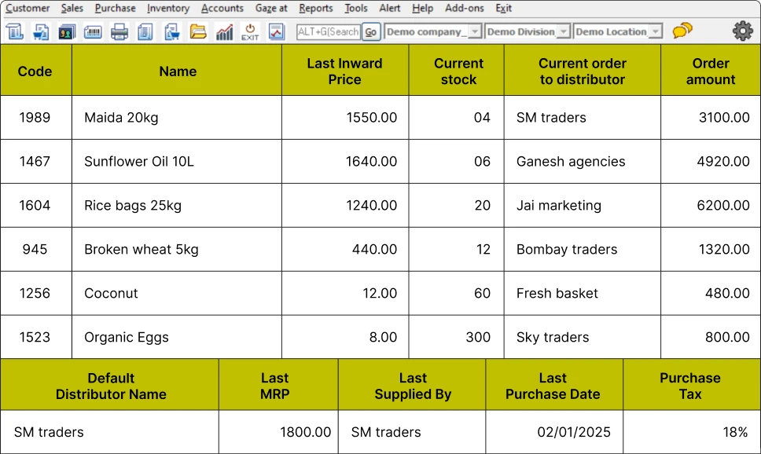Click the EXIT power icon
Viewport: 761px width, 454px height.
tap(248, 31)
